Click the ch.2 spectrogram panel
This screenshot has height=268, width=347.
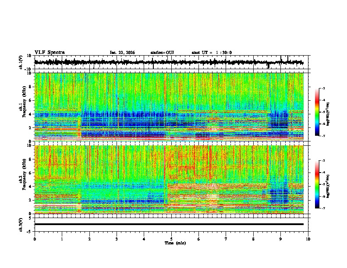tap(169, 180)
